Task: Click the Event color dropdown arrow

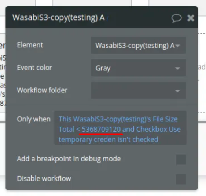Action: [177, 68]
